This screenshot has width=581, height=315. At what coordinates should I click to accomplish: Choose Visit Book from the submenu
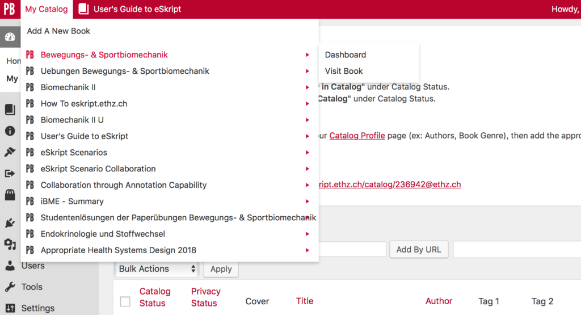344,71
